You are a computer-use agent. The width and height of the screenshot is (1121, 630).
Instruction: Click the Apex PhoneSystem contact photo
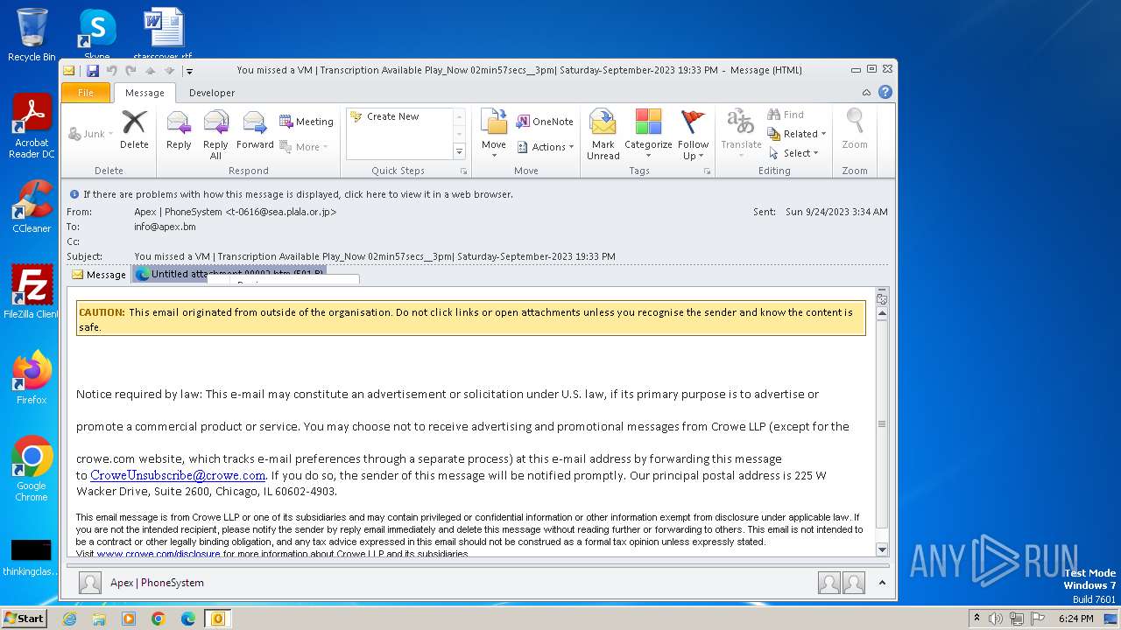click(90, 583)
